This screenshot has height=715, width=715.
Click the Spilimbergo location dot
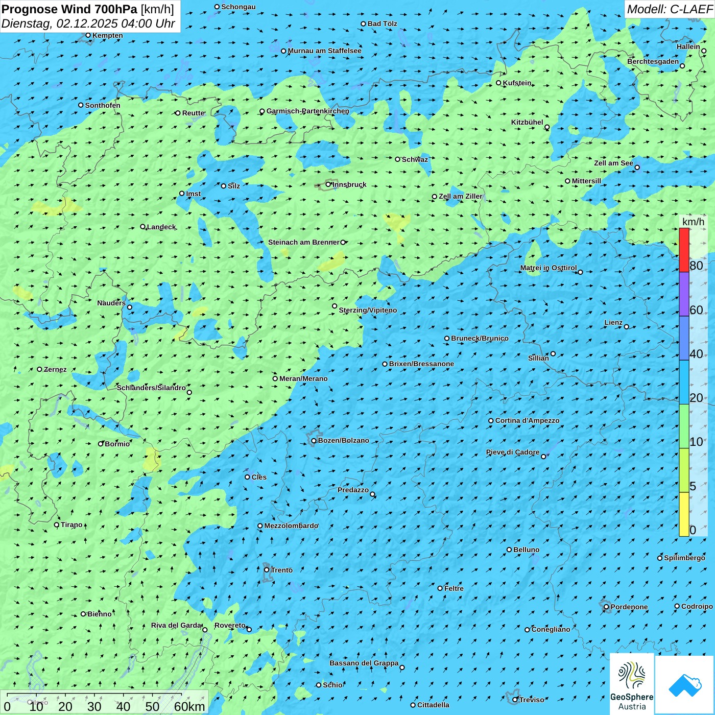(x=660, y=558)
